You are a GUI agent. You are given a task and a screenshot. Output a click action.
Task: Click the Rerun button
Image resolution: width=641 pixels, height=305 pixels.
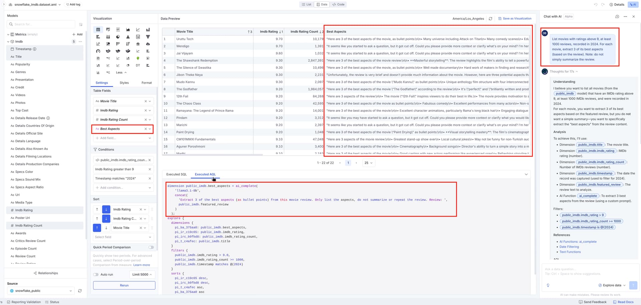[124, 285]
